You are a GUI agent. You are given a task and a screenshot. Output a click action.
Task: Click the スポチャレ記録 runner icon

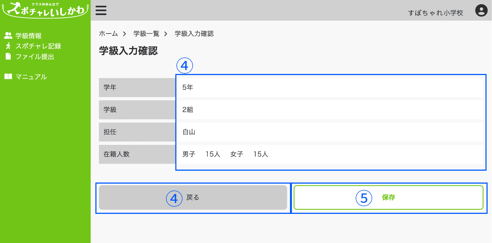[8, 46]
